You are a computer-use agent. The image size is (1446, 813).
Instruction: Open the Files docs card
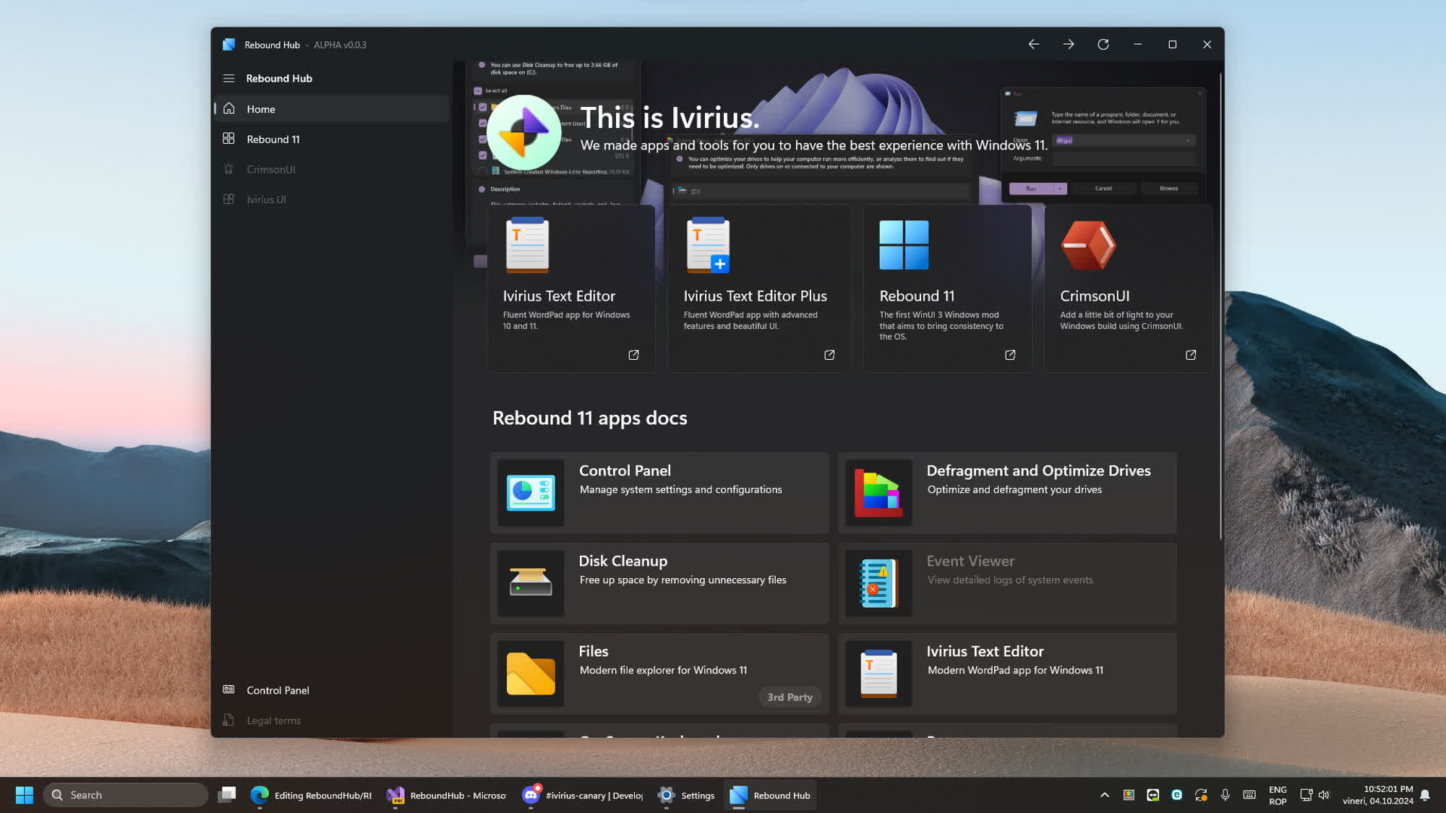659,674
